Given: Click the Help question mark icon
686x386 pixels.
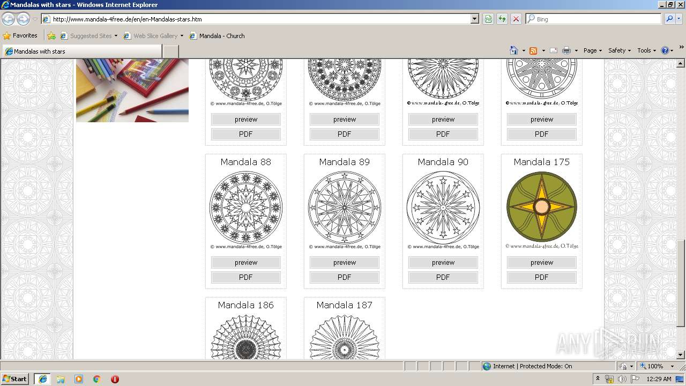Looking at the screenshot, I should (x=665, y=50).
